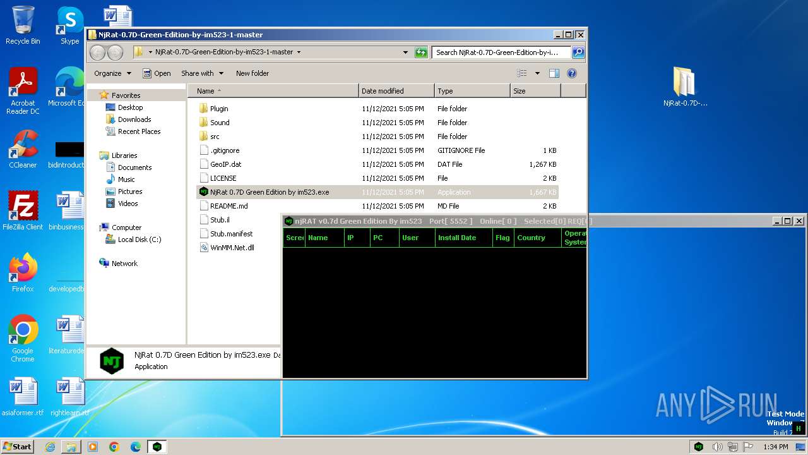Open the Organize dropdown menu

112,73
